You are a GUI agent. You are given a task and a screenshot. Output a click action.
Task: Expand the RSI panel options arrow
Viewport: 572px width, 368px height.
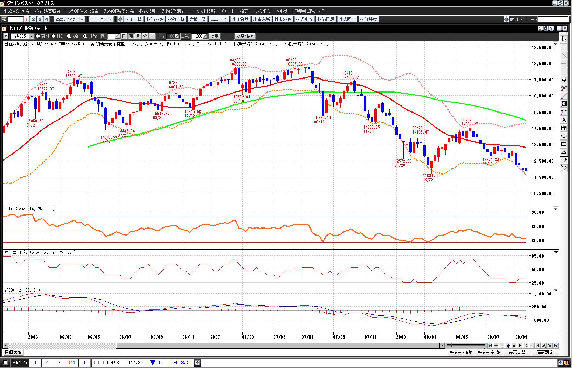click(556, 209)
